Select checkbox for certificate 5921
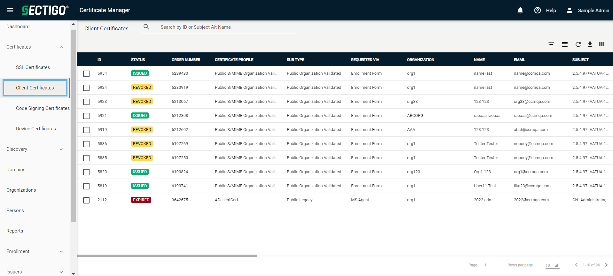This screenshot has width=613, height=276. (x=86, y=116)
